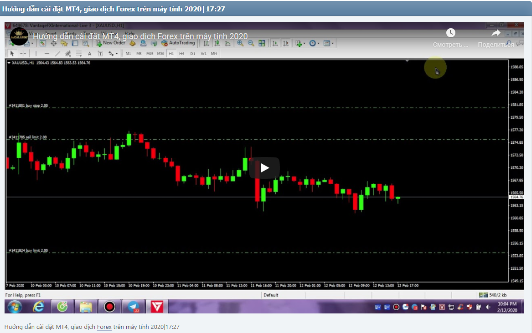Toggle the MN monthly timeframe button
The image size is (532, 333).
click(214, 54)
